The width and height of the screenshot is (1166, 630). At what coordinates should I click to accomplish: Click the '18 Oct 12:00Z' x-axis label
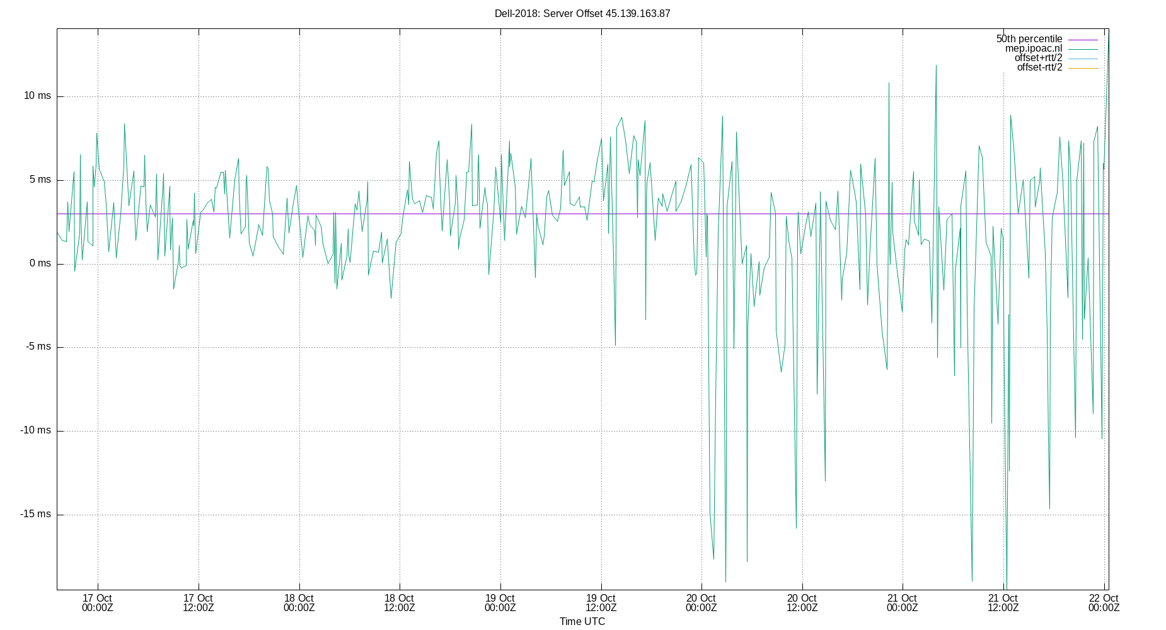(399, 603)
